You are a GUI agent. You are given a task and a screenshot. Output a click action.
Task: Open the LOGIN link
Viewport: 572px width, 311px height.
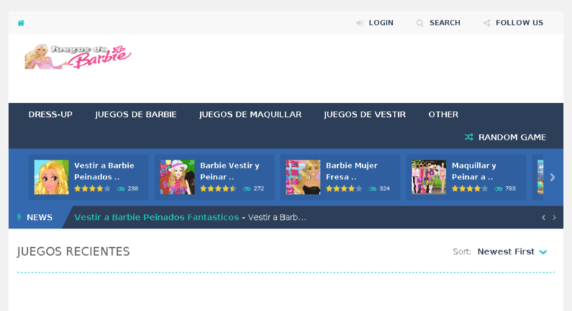tap(381, 23)
